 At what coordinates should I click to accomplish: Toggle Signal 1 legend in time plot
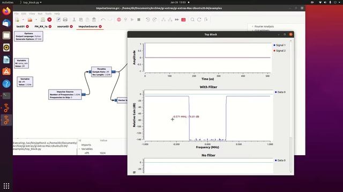(279, 45)
